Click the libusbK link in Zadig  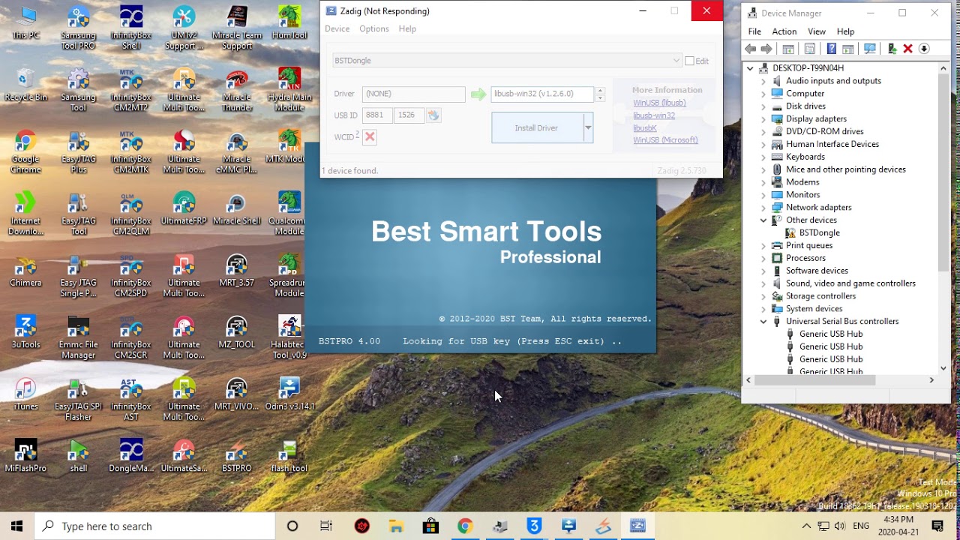pos(645,128)
